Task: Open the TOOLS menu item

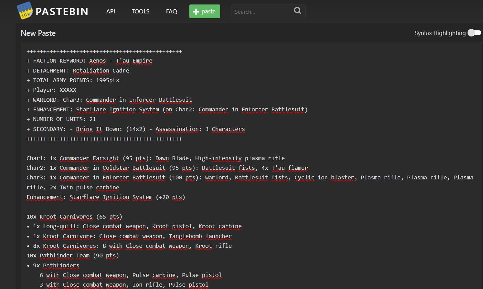Action: 140,11
